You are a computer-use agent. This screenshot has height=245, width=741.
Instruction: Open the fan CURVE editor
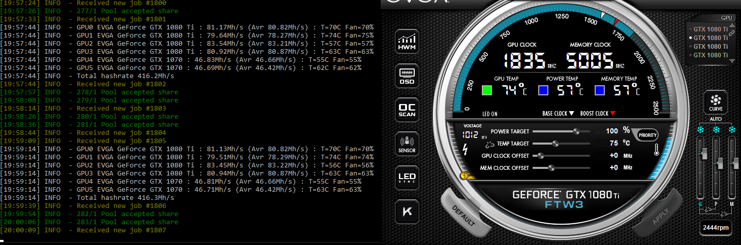[x=716, y=102]
